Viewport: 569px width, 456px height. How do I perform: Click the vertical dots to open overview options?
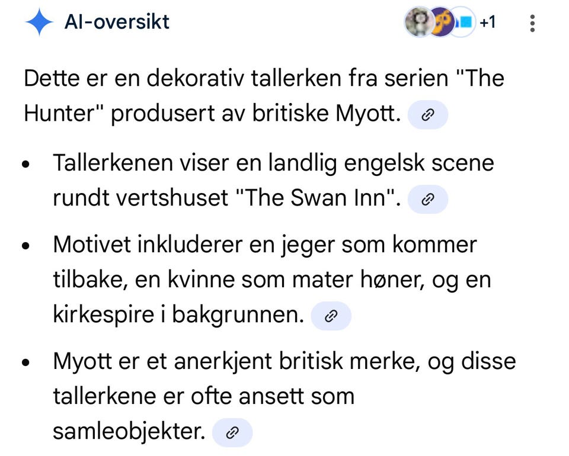[x=532, y=23]
